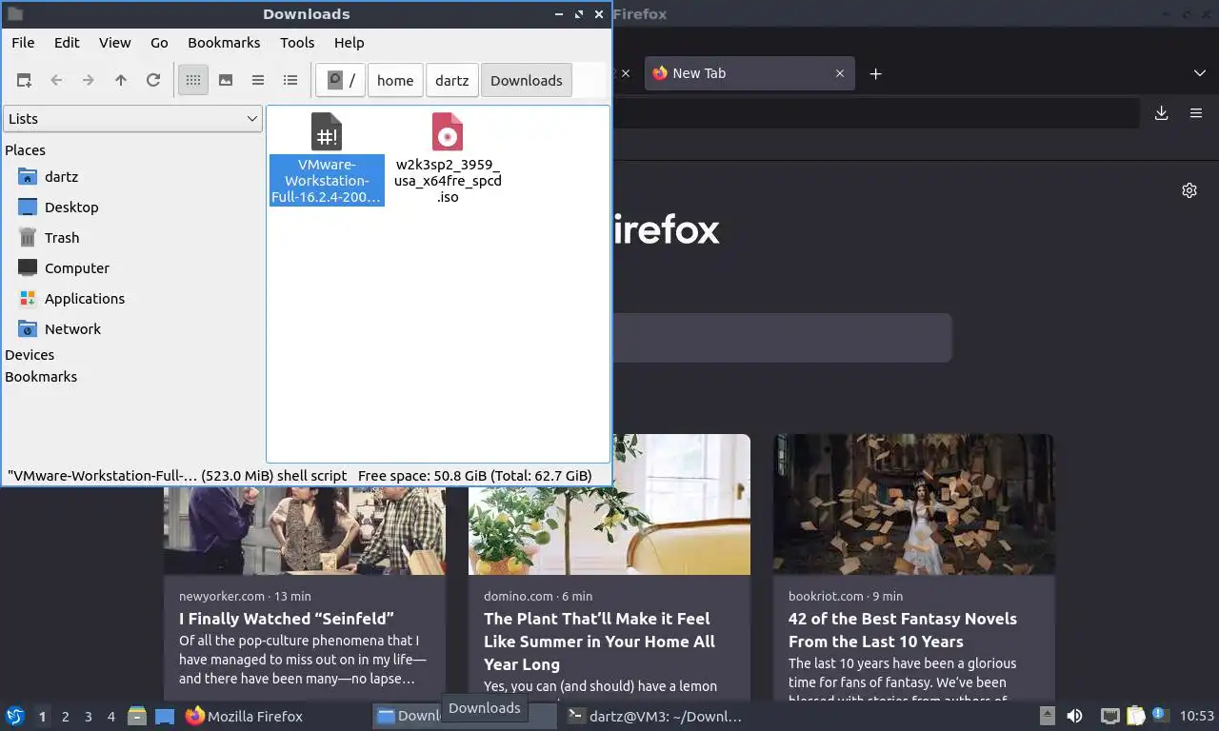Open 'The Plant That'll Make it Feel' article
Viewport: 1219px width, 731px height.
600,642
